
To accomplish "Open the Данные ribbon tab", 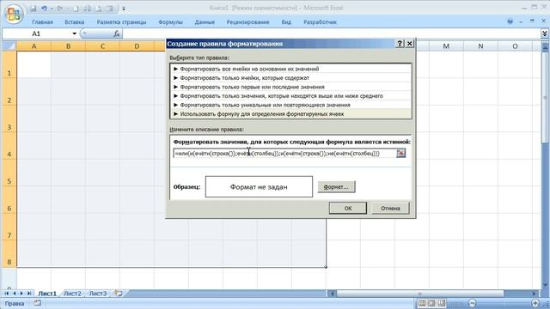I will coord(205,22).
